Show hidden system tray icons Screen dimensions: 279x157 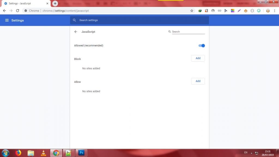tap(251, 153)
